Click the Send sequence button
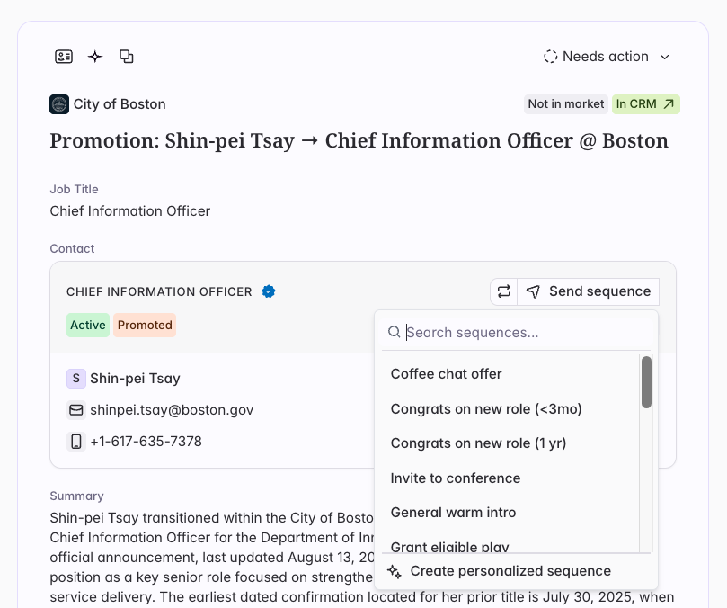This screenshot has width=727, height=608. 589,291
